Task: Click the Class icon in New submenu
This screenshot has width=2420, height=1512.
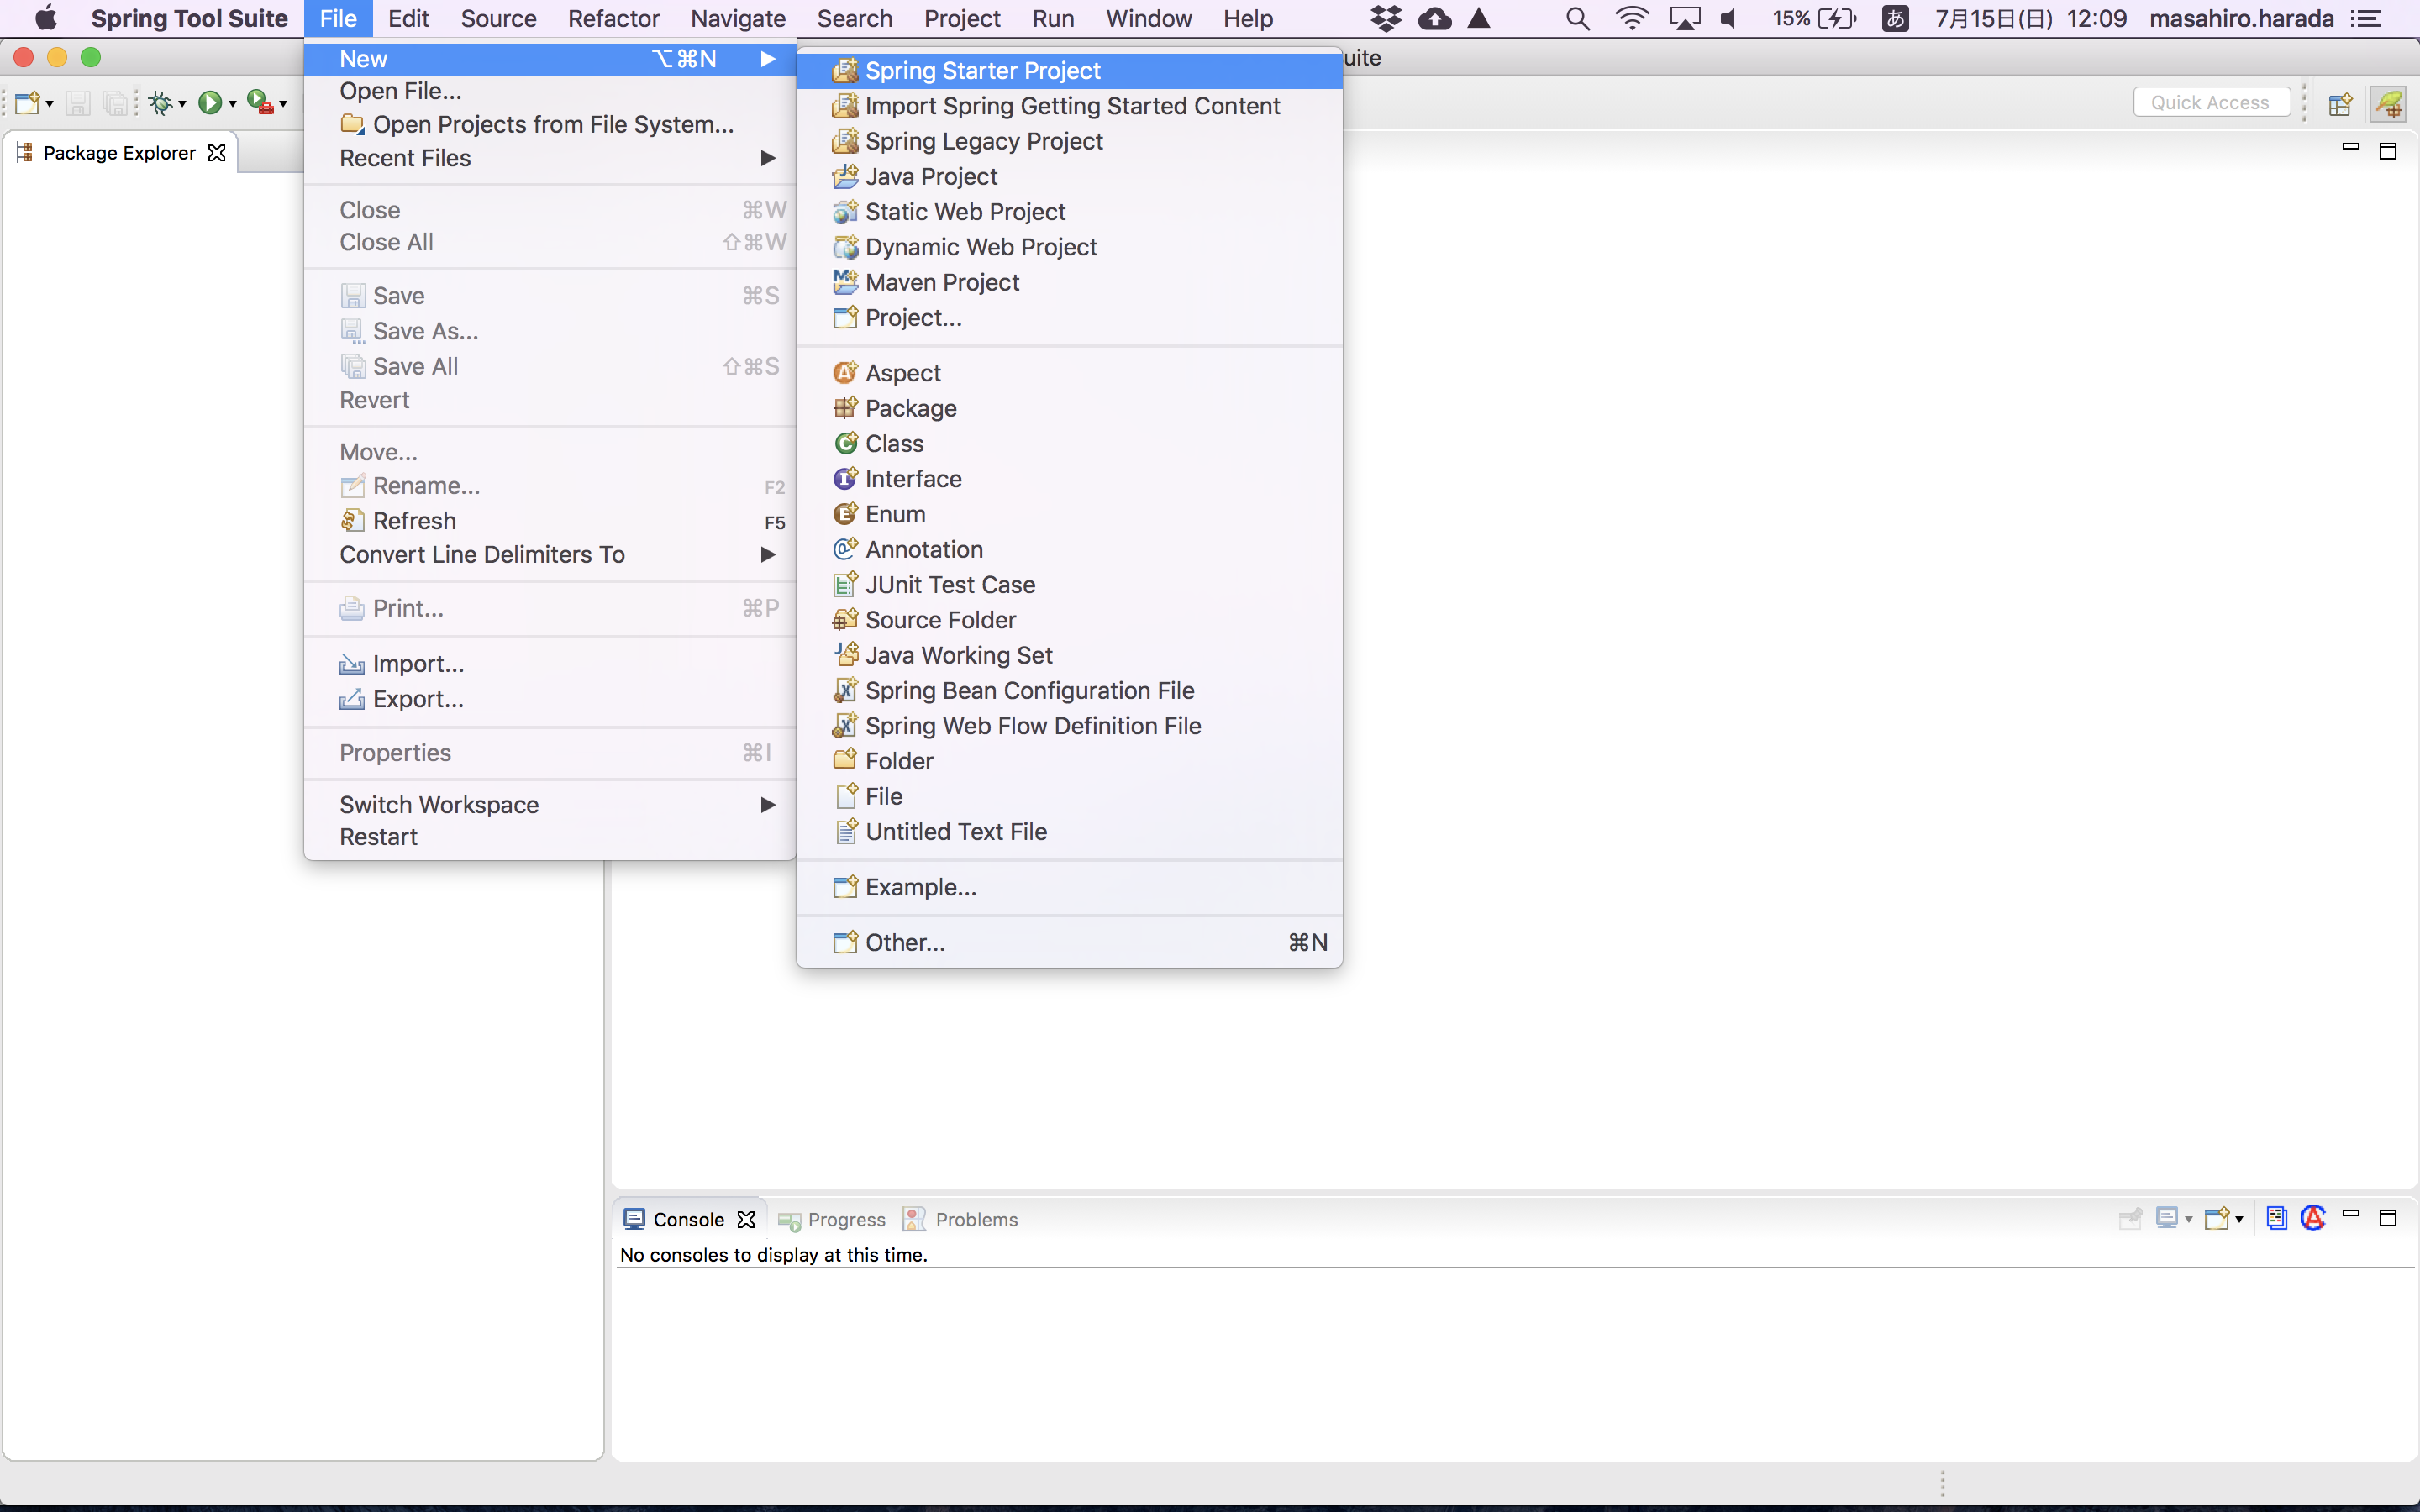Action: click(x=845, y=443)
